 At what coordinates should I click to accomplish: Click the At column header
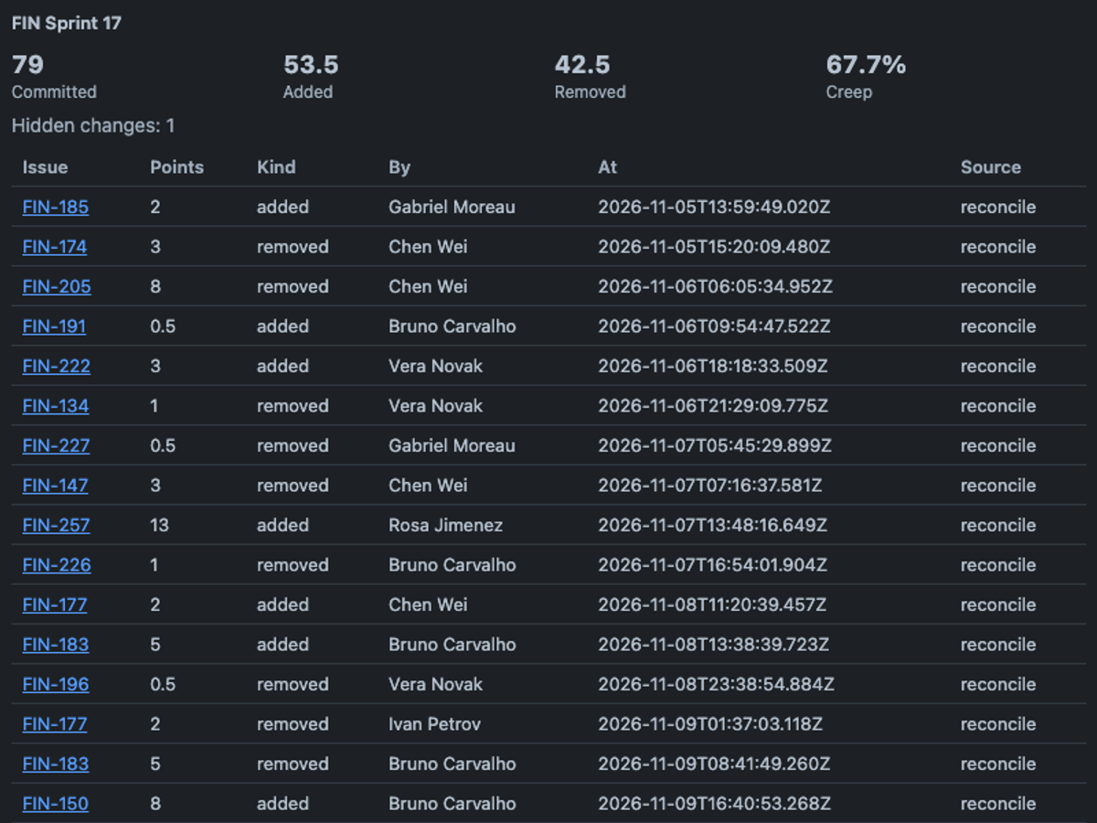tap(608, 167)
